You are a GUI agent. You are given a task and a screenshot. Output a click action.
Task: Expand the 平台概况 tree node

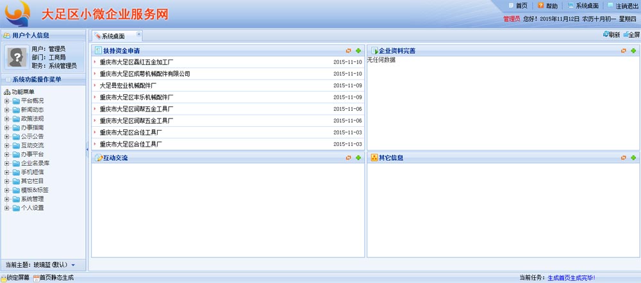click(x=7, y=101)
